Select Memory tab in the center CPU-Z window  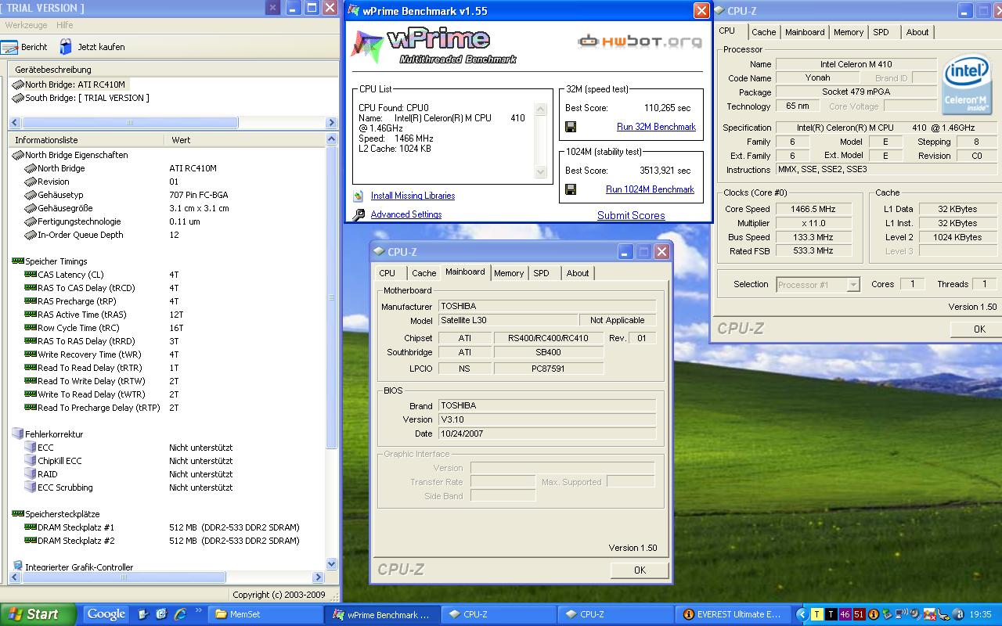[x=509, y=273]
